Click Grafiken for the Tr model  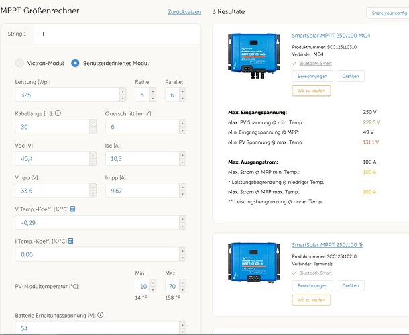(x=350, y=285)
